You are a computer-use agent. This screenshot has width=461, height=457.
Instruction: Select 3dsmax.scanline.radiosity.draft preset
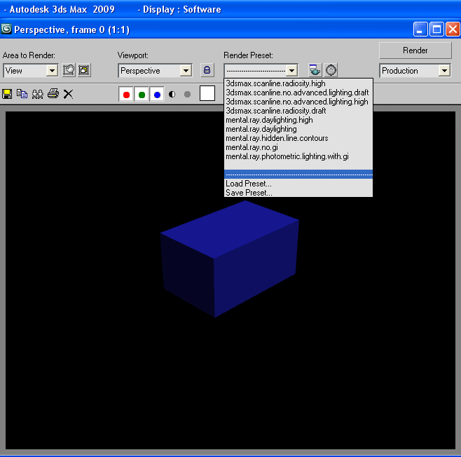pos(298,111)
